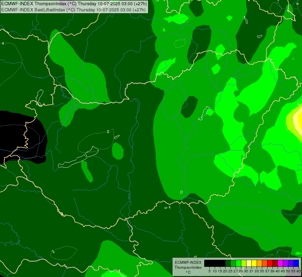Viewport: 302px width, 277px height.
Task: Click the indigo 50–55 legend swatch
Action: coord(291,263)
